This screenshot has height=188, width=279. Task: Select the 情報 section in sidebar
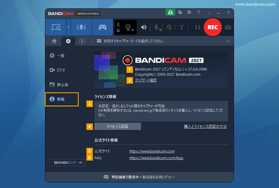click(x=62, y=99)
